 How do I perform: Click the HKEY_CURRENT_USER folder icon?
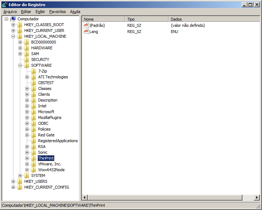20,30
